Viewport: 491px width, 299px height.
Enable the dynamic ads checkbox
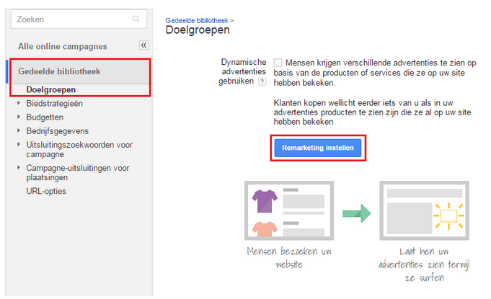(x=278, y=63)
